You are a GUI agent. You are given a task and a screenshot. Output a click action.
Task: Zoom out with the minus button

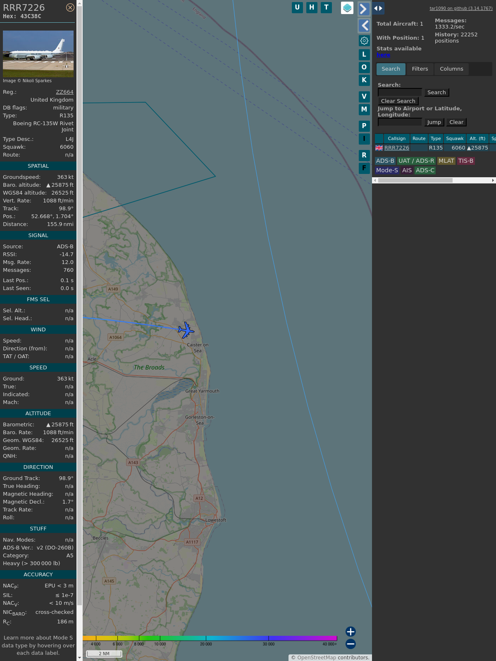tap(351, 644)
